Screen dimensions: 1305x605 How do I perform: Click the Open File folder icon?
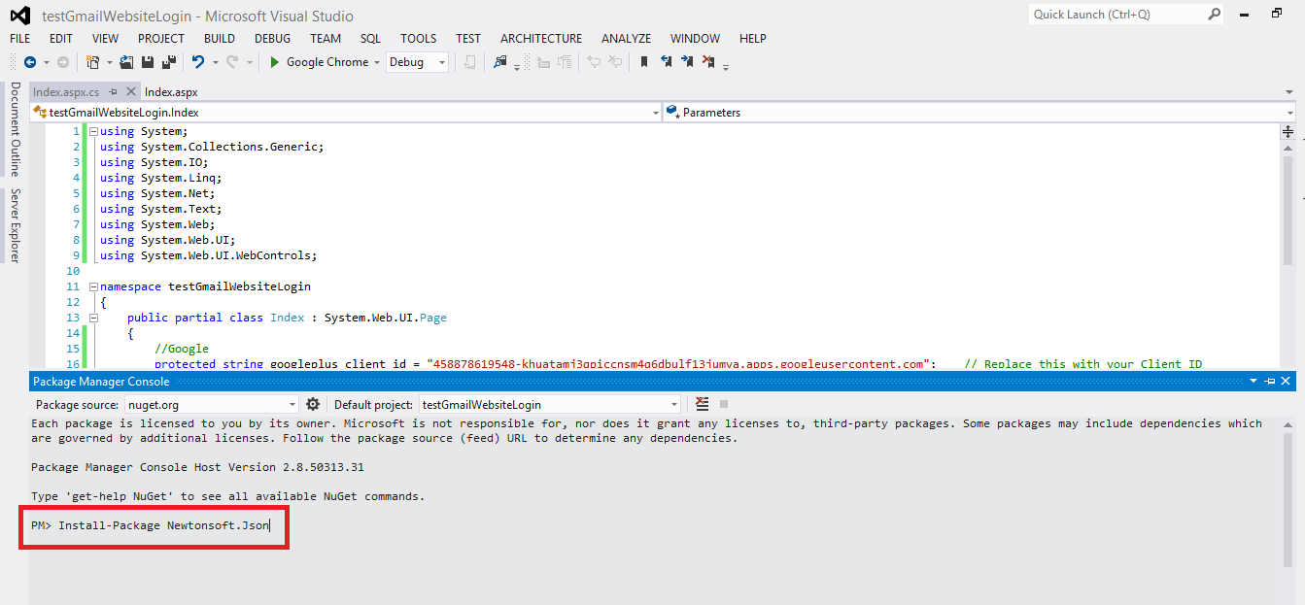[126, 62]
